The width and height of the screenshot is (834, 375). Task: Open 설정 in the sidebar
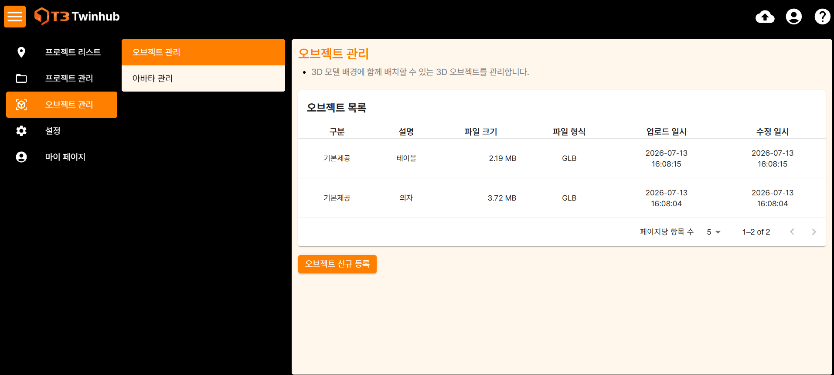[61, 131]
